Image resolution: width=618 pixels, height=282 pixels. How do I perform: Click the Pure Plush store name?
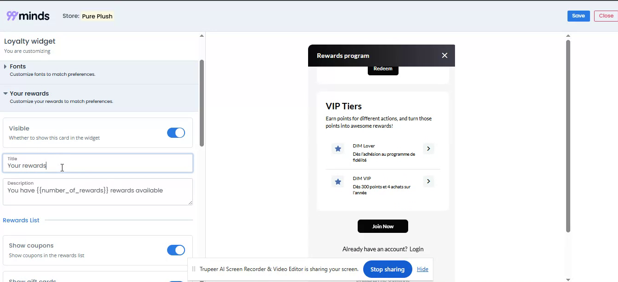97,16
